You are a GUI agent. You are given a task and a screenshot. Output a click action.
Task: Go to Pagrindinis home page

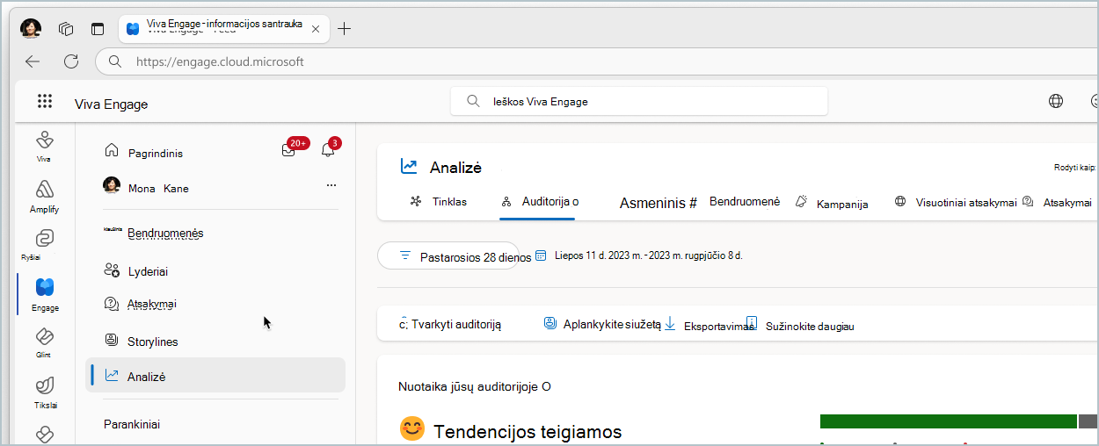[x=144, y=152]
